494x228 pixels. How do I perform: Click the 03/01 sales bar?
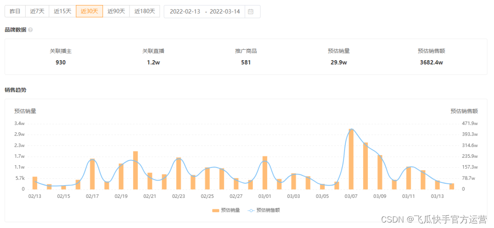click(265, 173)
